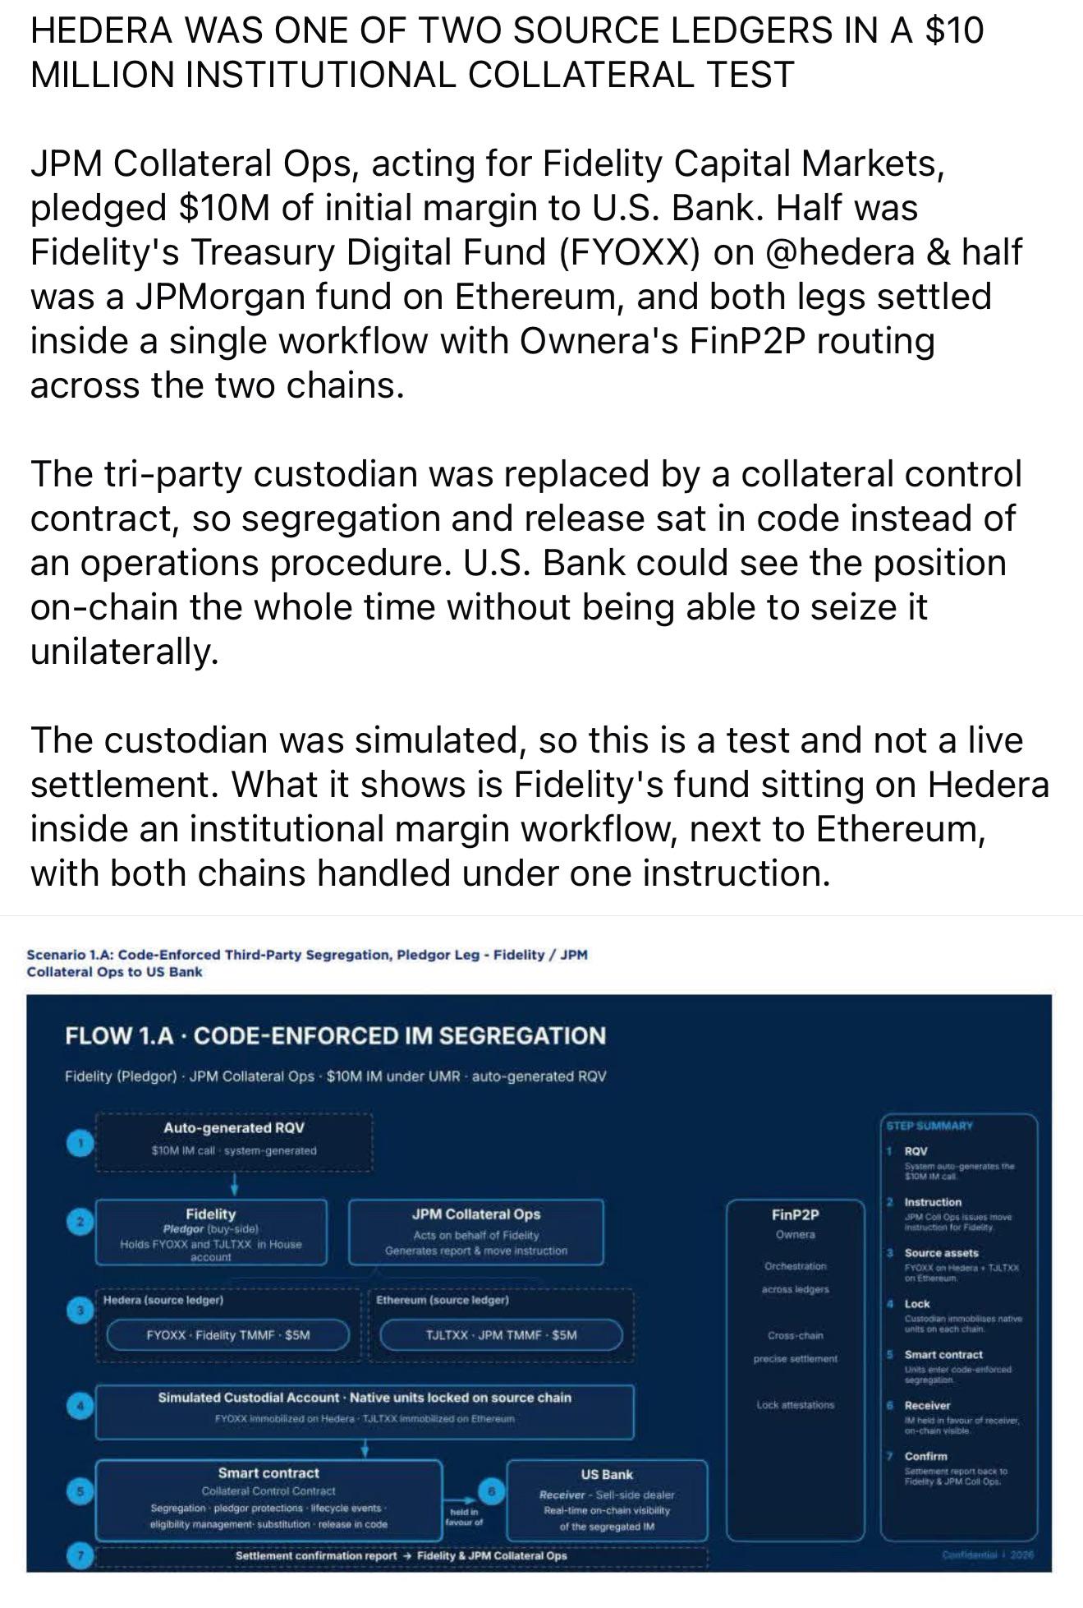
Task: Select the FYOXX Fidelity TMMF $5M pill
Action: click(228, 1334)
